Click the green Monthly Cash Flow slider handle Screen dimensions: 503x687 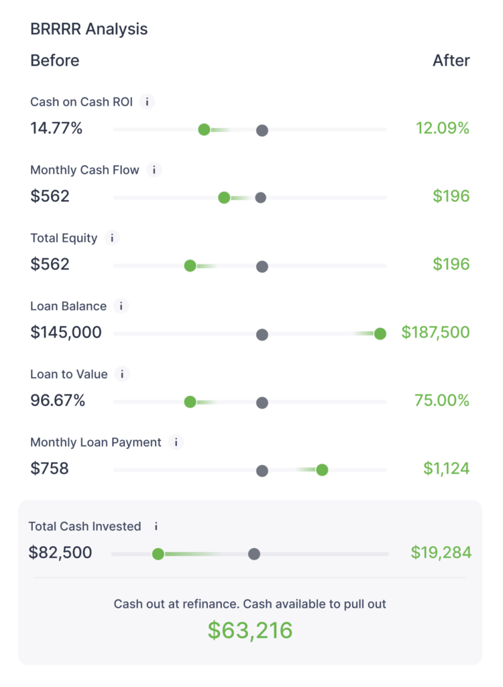[x=225, y=197]
